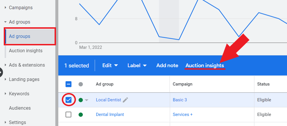Sort by the Campaign column header

pyautogui.click(x=182, y=84)
